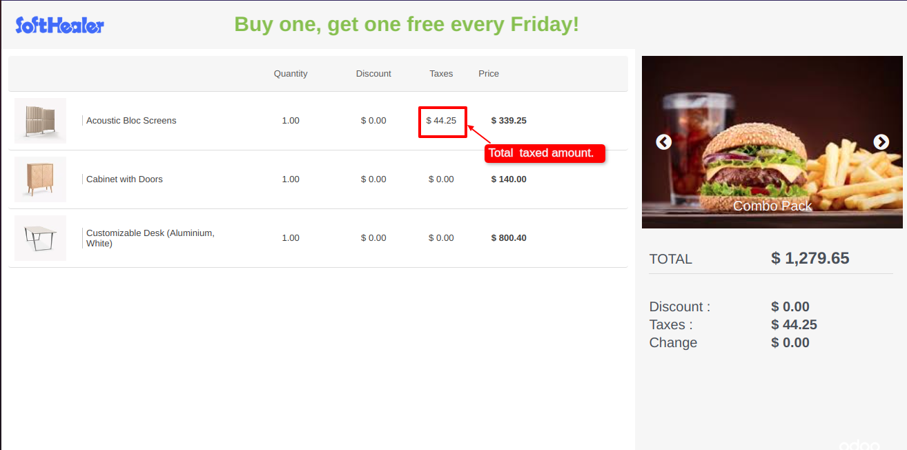907x450 pixels.
Task: Click the $ 1,279.65 total amount
Action: click(x=810, y=259)
